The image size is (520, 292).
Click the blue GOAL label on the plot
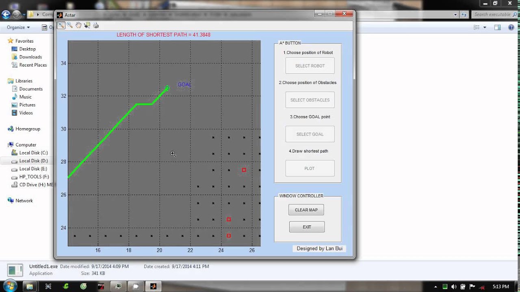[x=184, y=84]
